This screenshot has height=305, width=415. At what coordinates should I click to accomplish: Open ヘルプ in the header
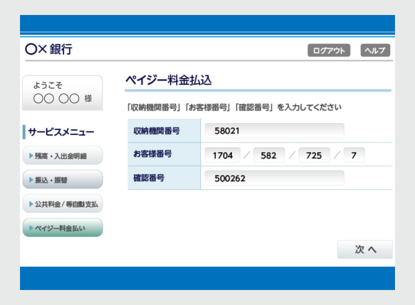click(x=375, y=50)
